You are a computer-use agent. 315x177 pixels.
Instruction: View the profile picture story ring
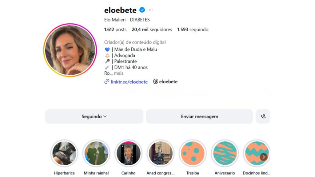pos(70,50)
